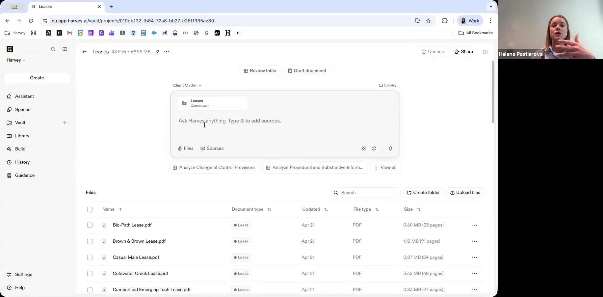Activate the microphone dictation icon
The height and width of the screenshot is (297, 603).
click(390, 148)
